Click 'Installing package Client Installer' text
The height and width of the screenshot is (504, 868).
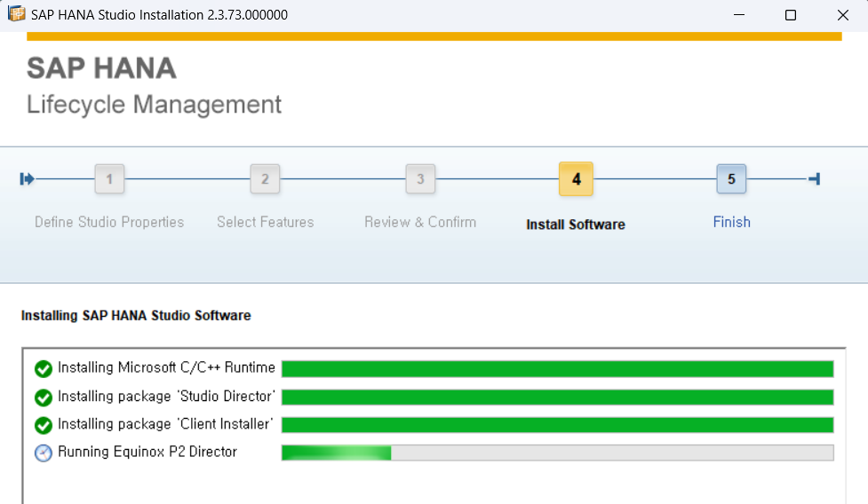pos(165,424)
